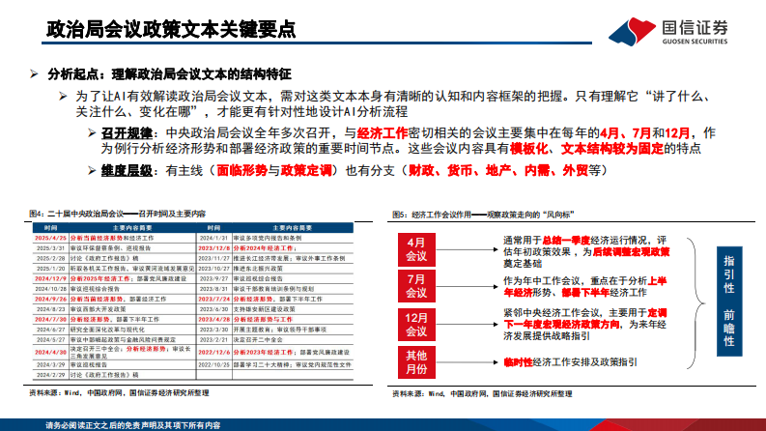766x431 pixels.
Task: Click the Figure 5 caption 图5
Action: click(483, 215)
